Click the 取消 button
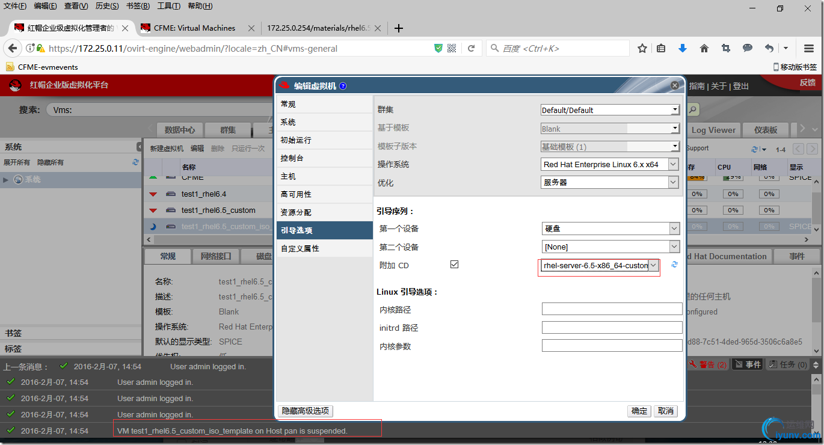Image resolution: width=824 pixels, height=445 pixels. coord(666,411)
